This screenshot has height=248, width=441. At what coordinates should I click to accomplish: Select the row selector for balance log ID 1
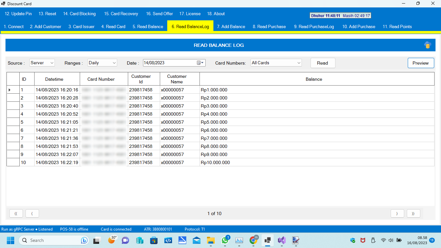(x=13, y=90)
